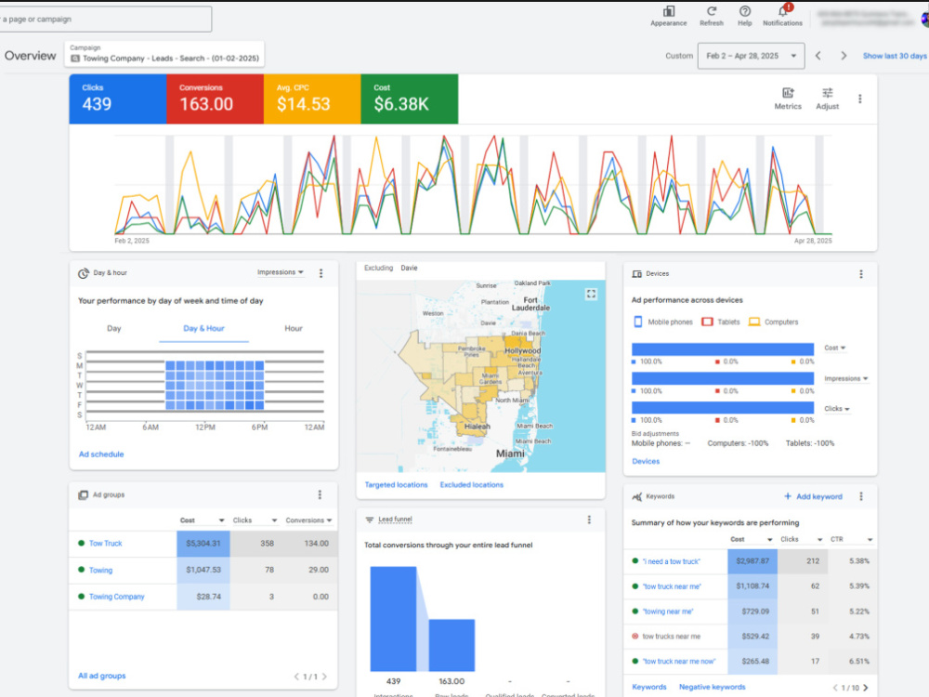Image resolution: width=929 pixels, height=697 pixels.
Task: Go to next ad groups page
Action: (324, 677)
